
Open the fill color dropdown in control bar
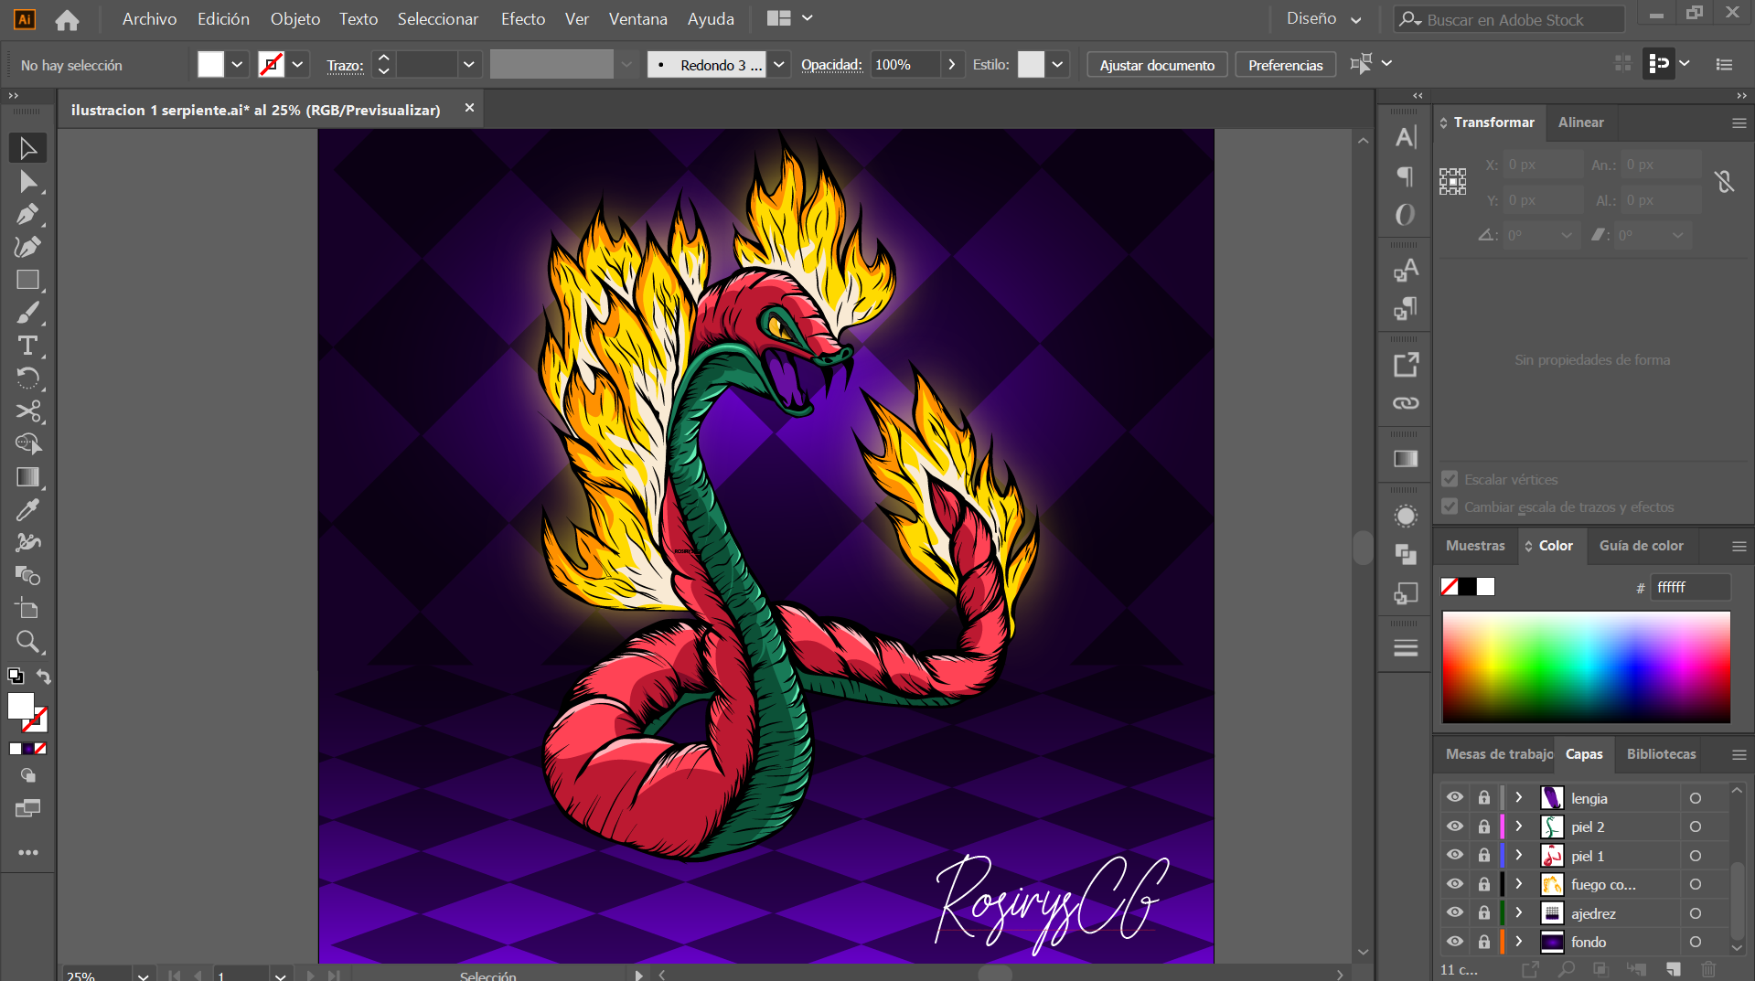point(237,65)
